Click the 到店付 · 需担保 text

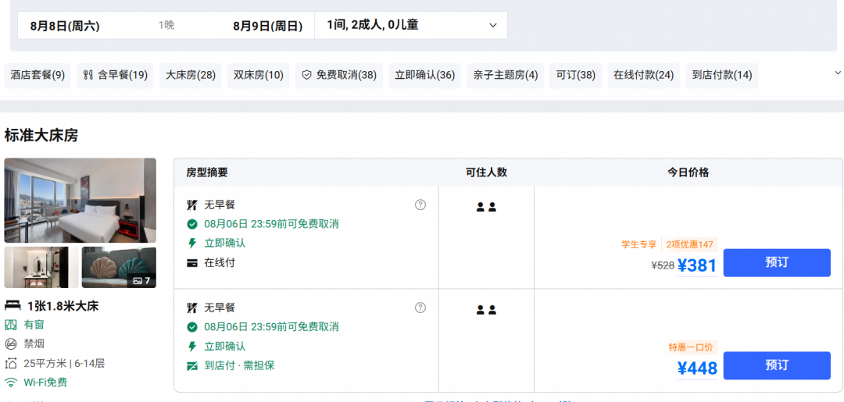click(240, 365)
